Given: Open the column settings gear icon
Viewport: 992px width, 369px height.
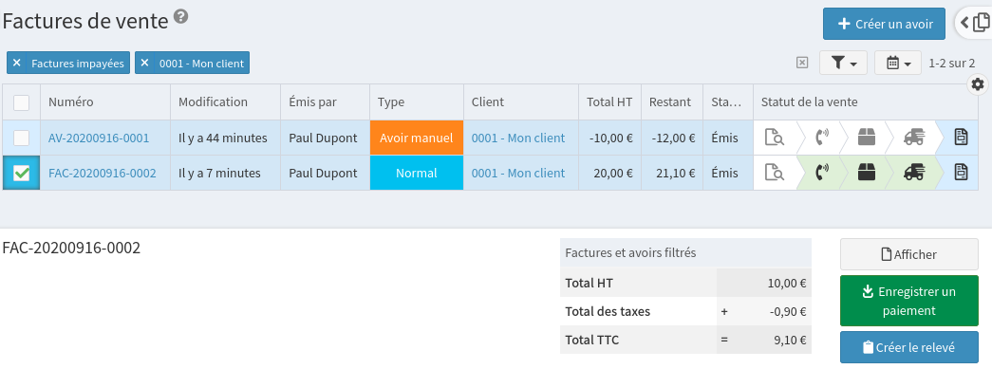Looking at the screenshot, I should click(x=978, y=84).
